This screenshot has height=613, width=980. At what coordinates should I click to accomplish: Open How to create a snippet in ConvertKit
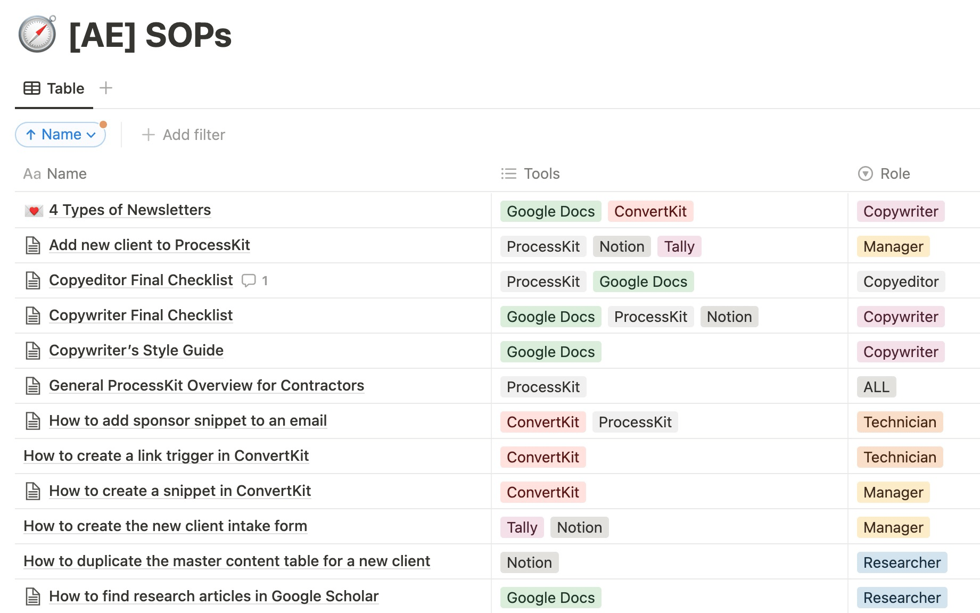coord(180,491)
